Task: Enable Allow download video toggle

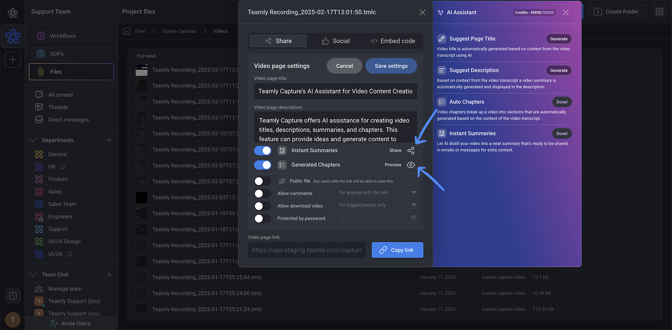Action: (x=263, y=206)
